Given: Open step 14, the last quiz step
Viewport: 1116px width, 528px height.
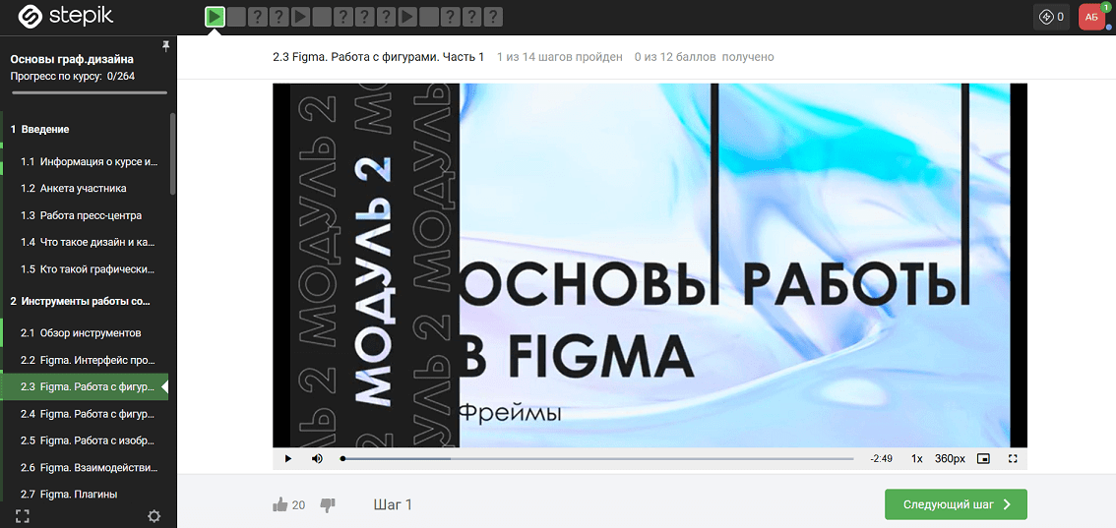Looking at the screenshot, I should (493, 17).
